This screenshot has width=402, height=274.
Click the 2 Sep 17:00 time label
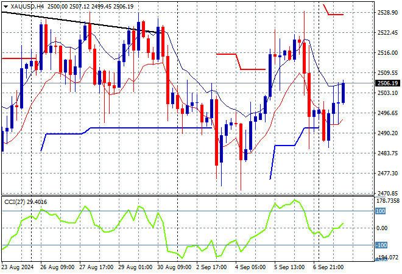click(x=211, y=267)
